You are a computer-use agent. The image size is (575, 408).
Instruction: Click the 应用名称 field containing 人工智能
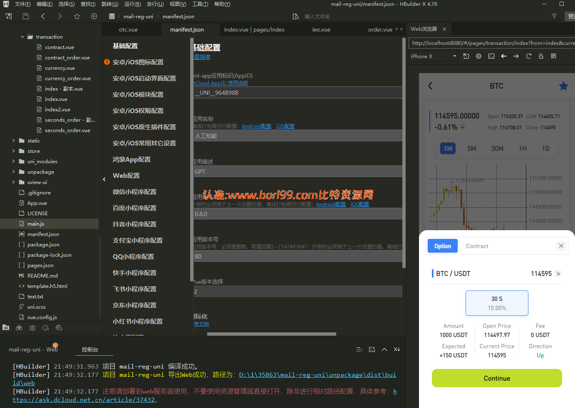coord(298,136)
